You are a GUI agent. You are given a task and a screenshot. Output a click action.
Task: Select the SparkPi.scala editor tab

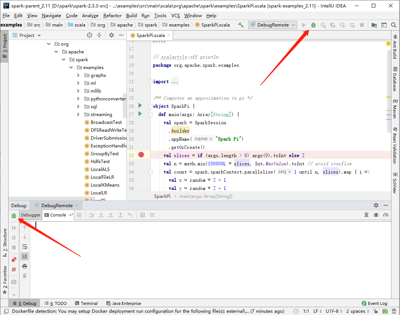tap(150, 35)
